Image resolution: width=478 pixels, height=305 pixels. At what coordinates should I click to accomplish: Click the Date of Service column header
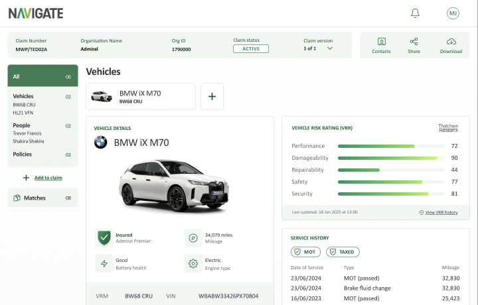point(307,268)
